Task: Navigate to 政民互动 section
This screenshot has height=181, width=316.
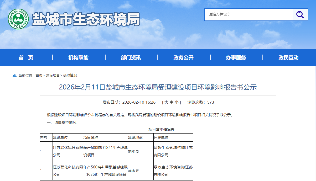Action: [x=288, y=58]
